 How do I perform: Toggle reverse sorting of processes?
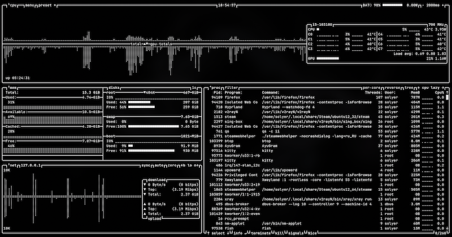tap(392, 88)
